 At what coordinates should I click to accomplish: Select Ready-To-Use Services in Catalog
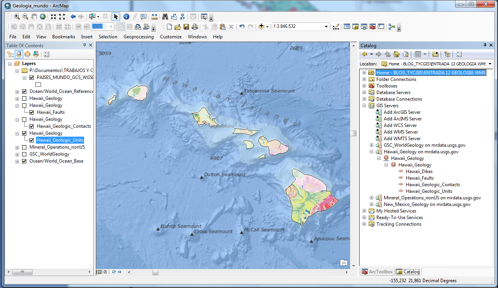[x=400, y=218]
